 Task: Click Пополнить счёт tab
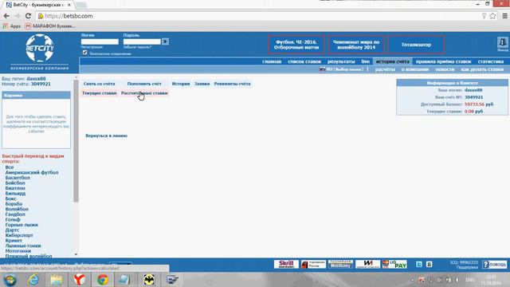click(x=144, y=84)
